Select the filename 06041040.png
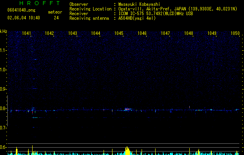Image resolution: width=244 pixels, height=155 pixels. tap(21, 10)
